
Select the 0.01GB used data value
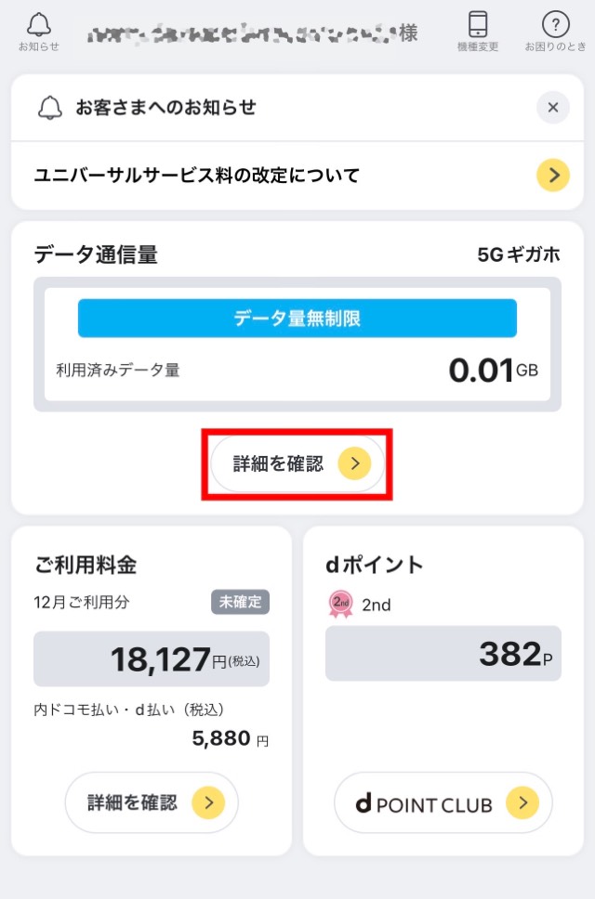[x=493, y=371]
